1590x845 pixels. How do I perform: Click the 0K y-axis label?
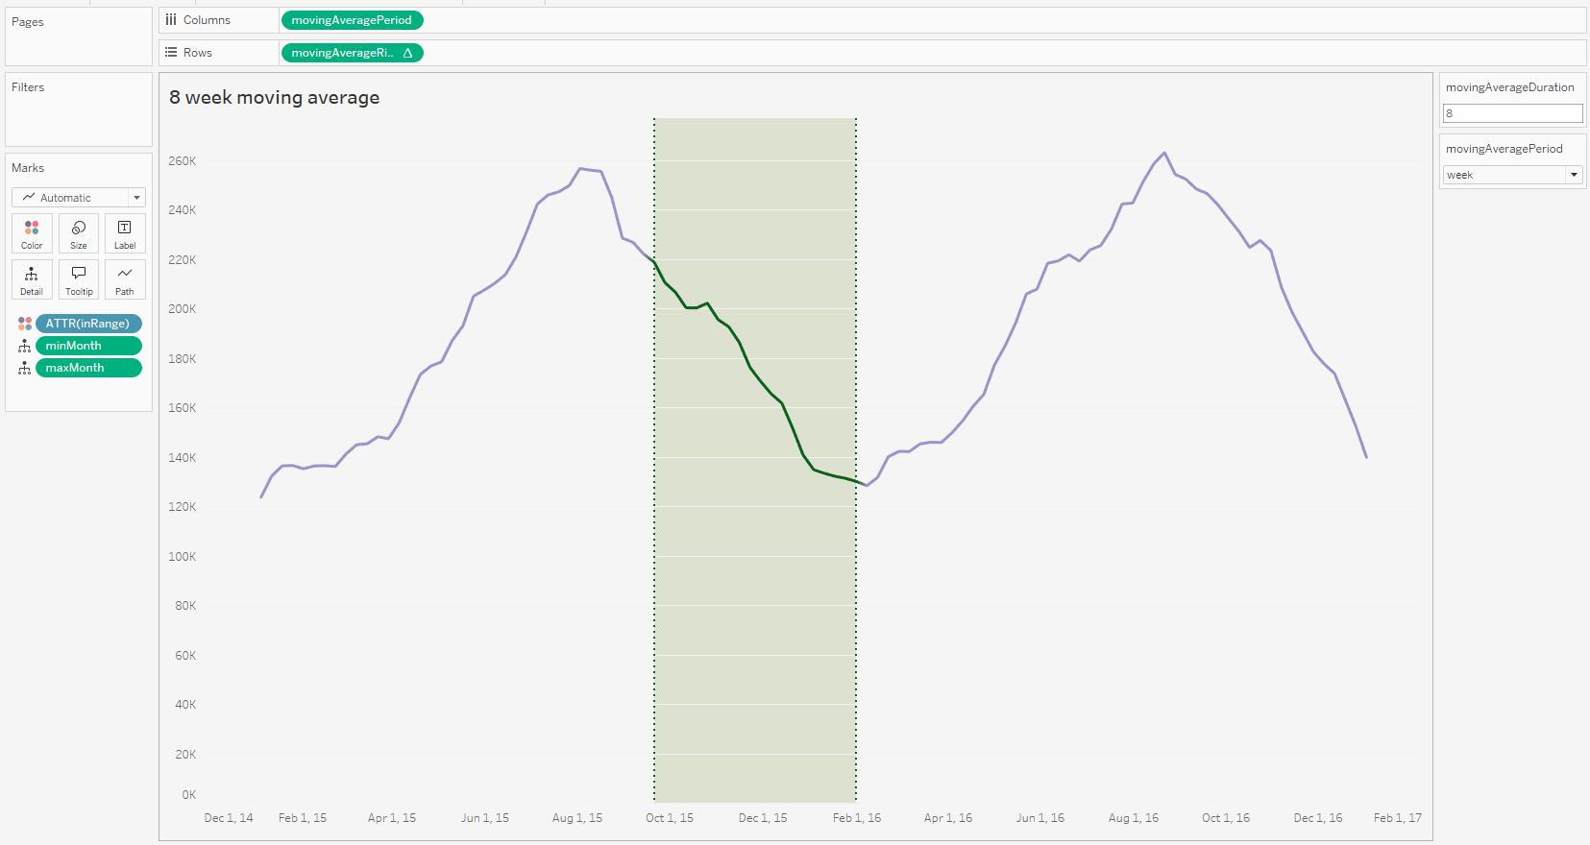point(189,795)
